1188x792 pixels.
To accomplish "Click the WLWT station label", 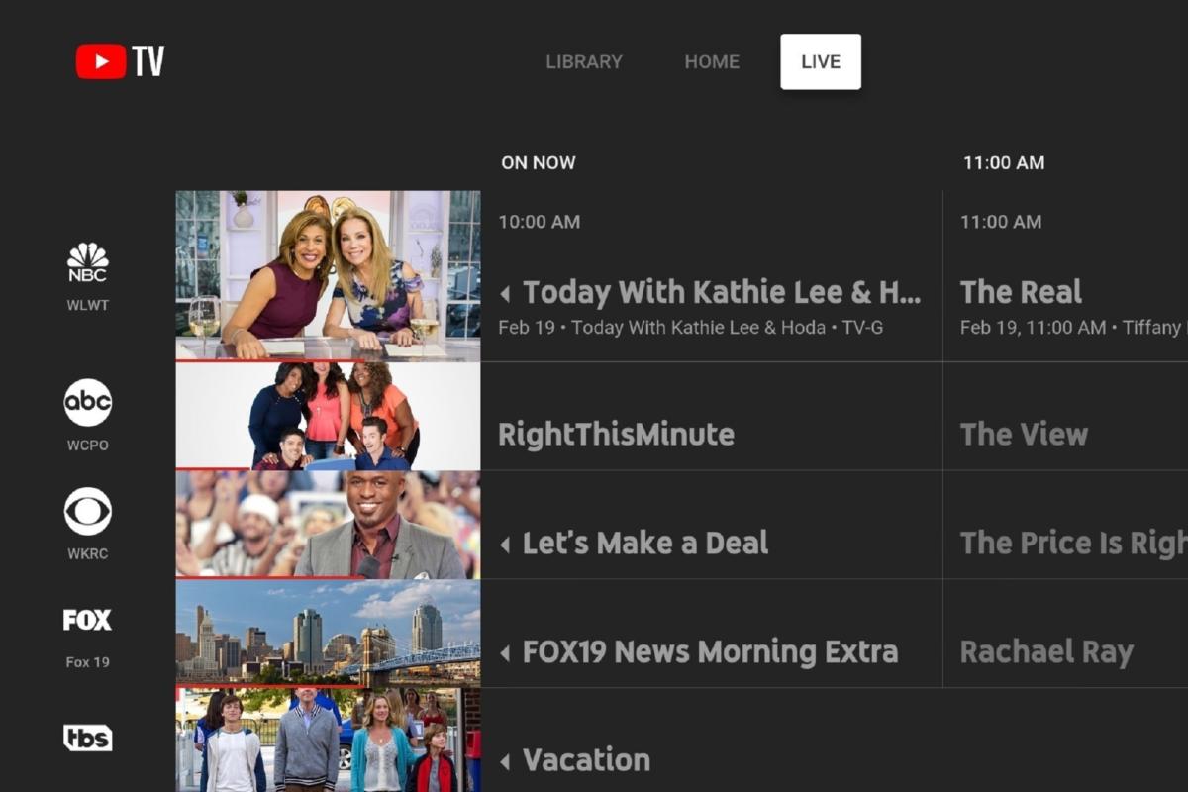I will pos(88,305).
